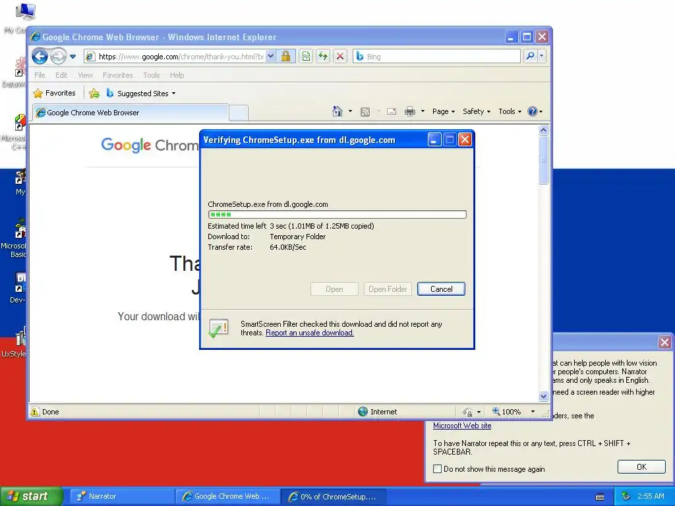Click the Bing search box
This screenshot has width=675, height=506.
[x=436, y=57]
